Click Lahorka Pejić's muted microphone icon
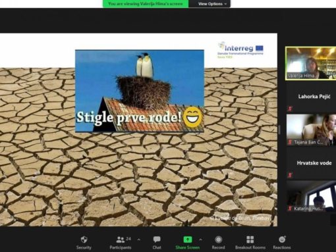The width and height of the screenshot is (336, 252). pyautogui.click(x=290, y=109)
